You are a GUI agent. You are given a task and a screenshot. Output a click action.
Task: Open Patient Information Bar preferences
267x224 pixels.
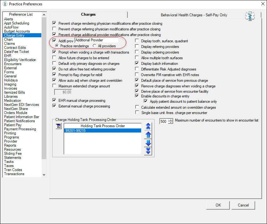22,117
